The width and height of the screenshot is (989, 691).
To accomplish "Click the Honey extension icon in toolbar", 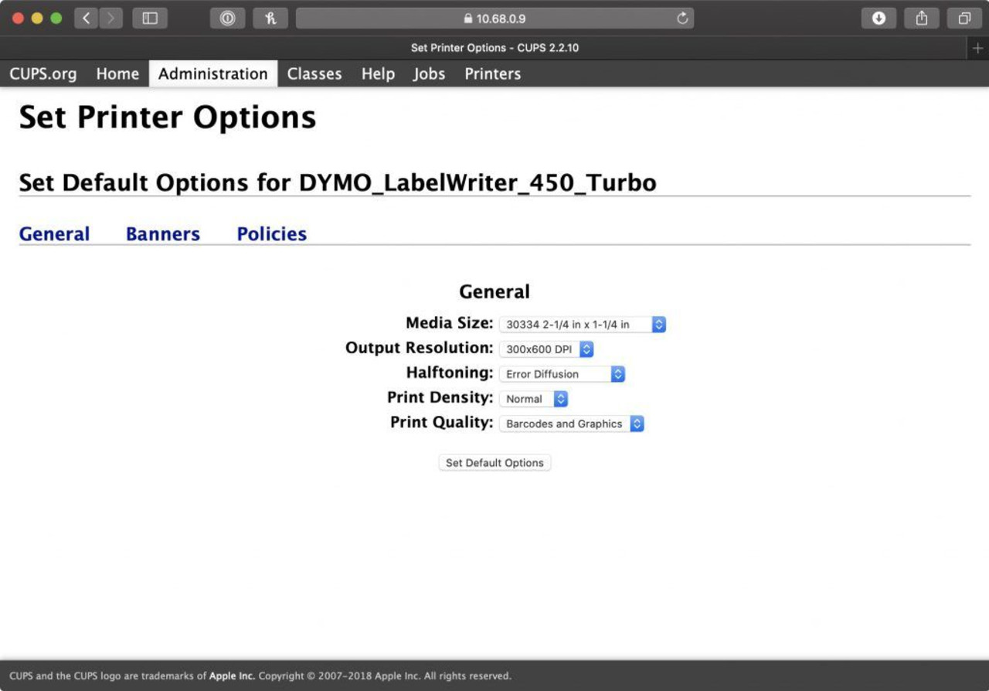I will 270,19.
